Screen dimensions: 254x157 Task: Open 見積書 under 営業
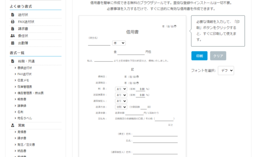22,132
